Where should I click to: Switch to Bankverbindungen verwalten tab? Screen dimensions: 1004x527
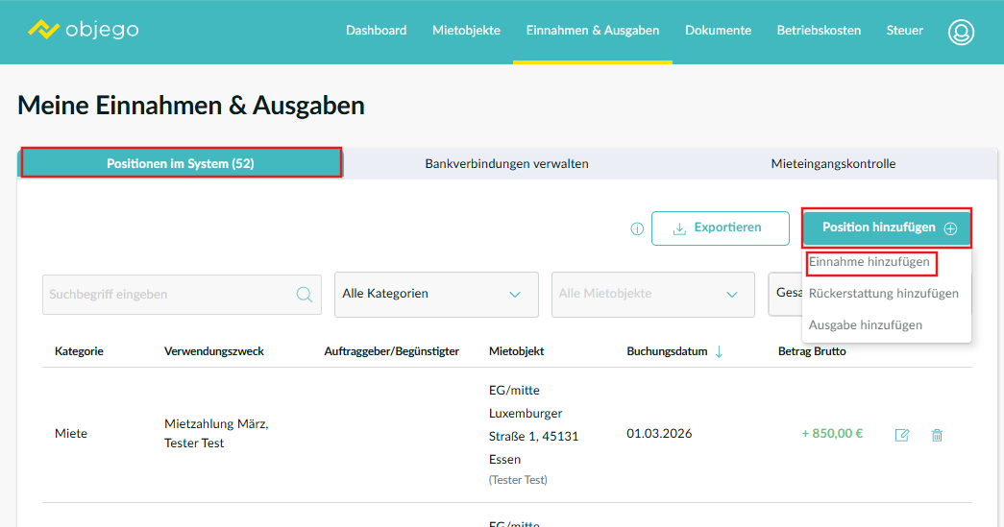tap(506, 164)
